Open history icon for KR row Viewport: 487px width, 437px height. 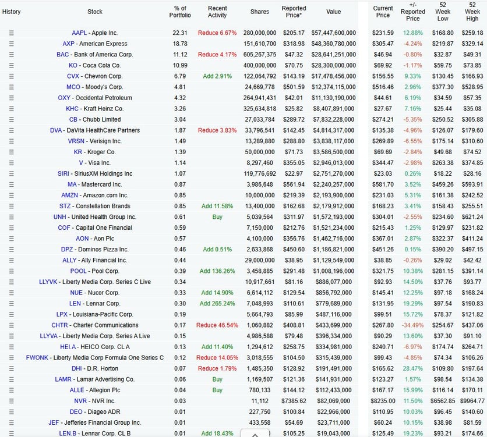(12, 152)
